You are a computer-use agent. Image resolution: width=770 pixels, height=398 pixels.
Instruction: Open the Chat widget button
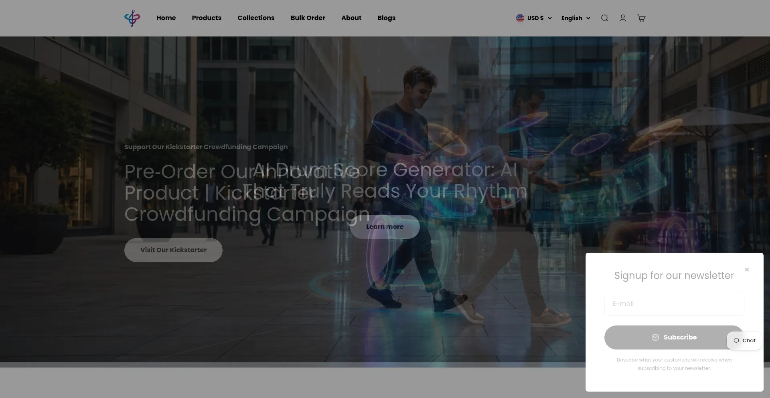(x=744, y=341)
